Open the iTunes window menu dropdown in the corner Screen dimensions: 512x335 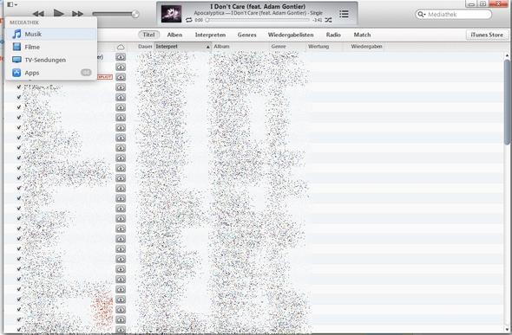tap(12, 4)
